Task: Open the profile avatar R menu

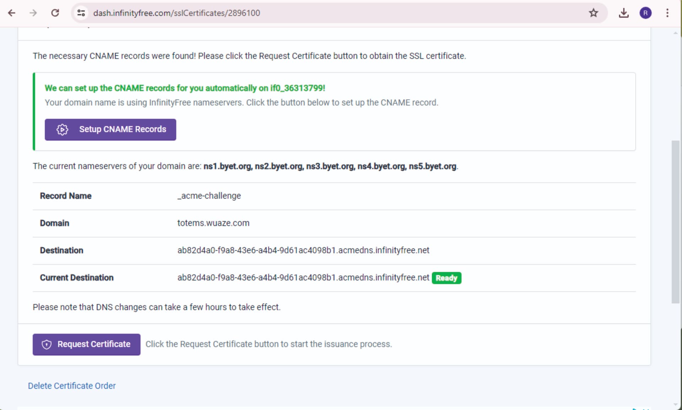Action: (x=645, y=13)
